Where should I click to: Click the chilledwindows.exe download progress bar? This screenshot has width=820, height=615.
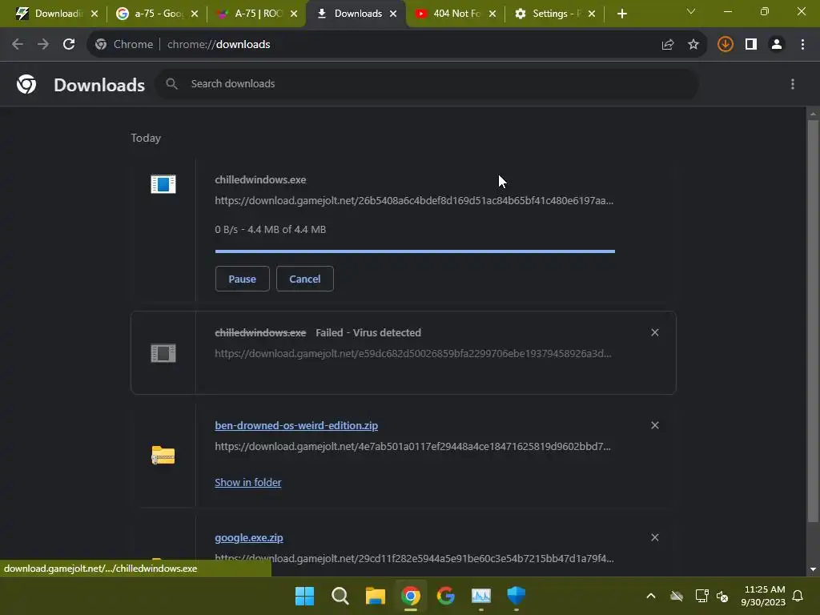[415, 251]
